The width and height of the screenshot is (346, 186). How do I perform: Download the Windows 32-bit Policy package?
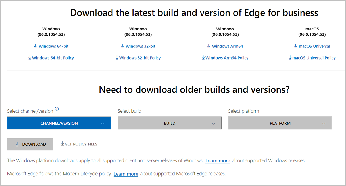pyautogui.click(x=138, y=57)
